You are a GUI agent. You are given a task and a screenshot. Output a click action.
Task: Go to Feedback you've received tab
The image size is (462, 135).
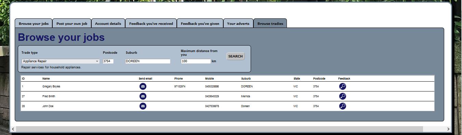(x=151, y=23)
